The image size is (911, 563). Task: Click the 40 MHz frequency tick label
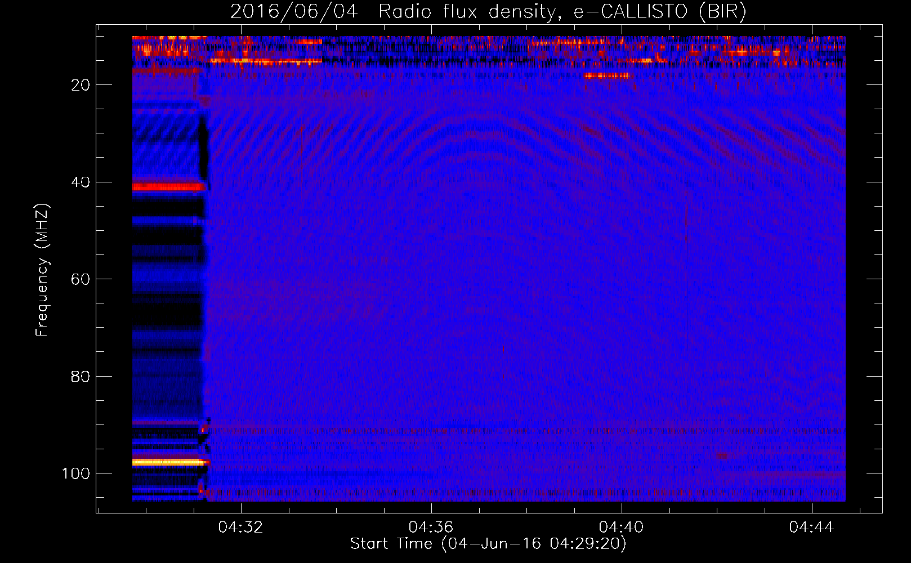[81, 182]
